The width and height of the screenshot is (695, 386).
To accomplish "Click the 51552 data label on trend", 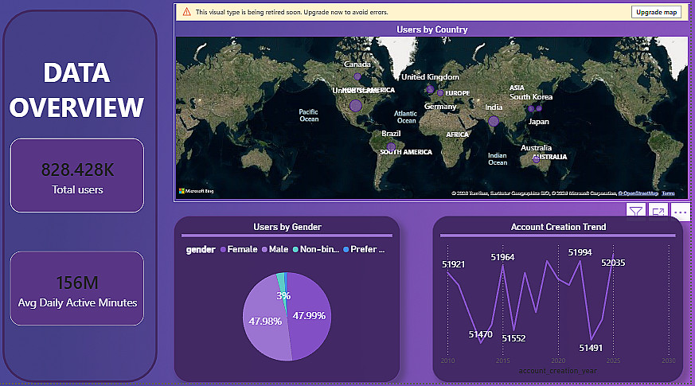I will click(513, 338).
